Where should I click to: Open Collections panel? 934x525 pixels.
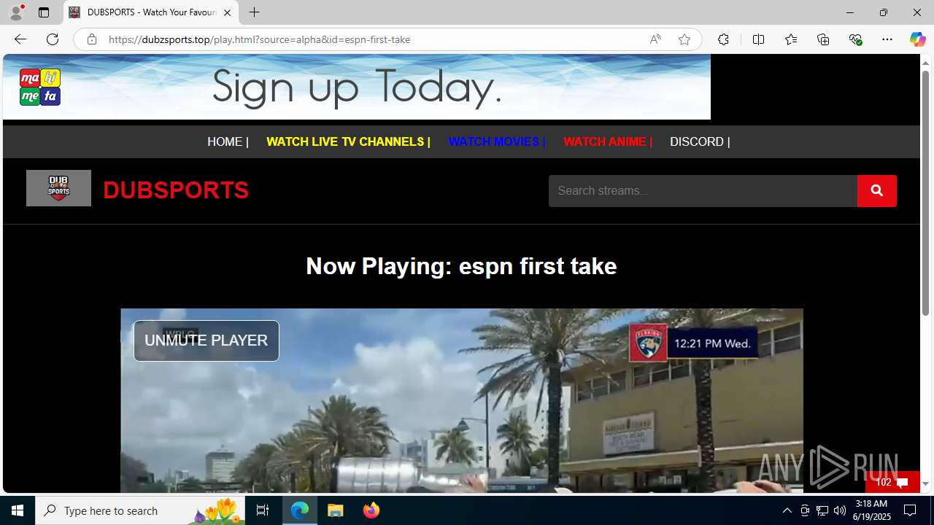click(823, 39)
